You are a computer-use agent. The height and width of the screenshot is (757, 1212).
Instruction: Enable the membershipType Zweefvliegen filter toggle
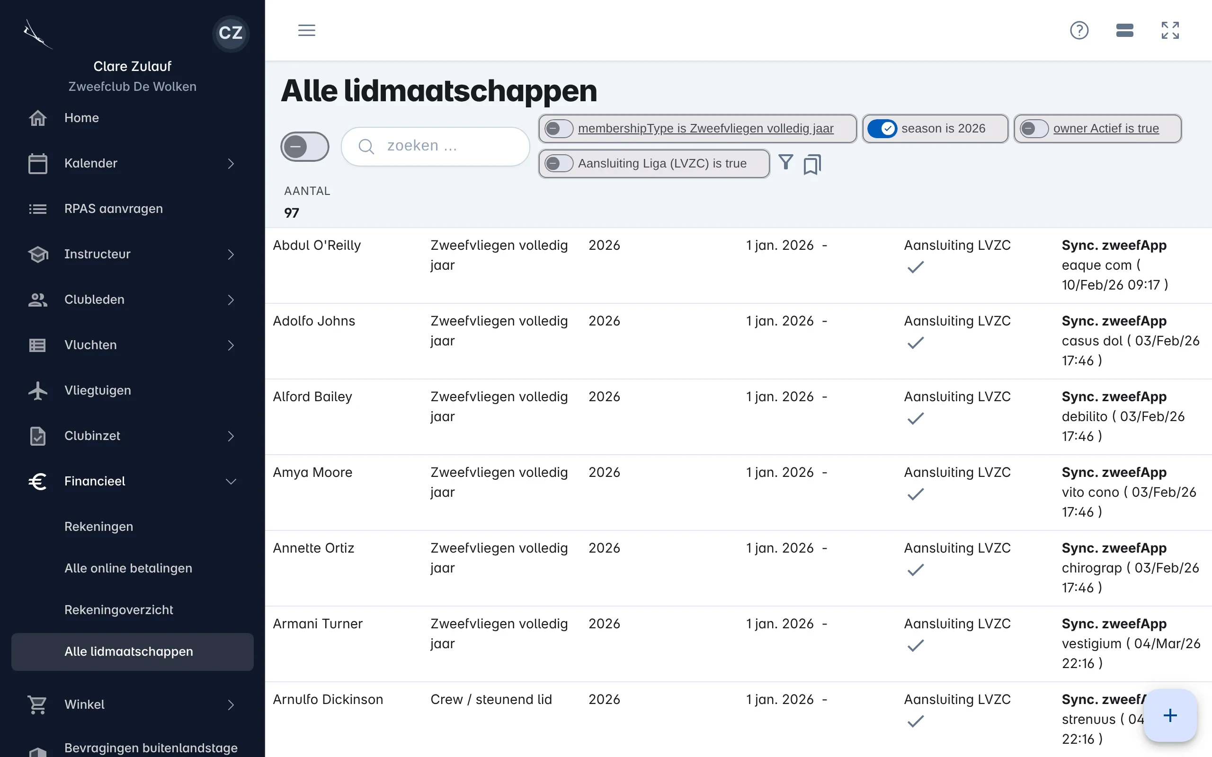pyautogui.click(x=559, y=129)
